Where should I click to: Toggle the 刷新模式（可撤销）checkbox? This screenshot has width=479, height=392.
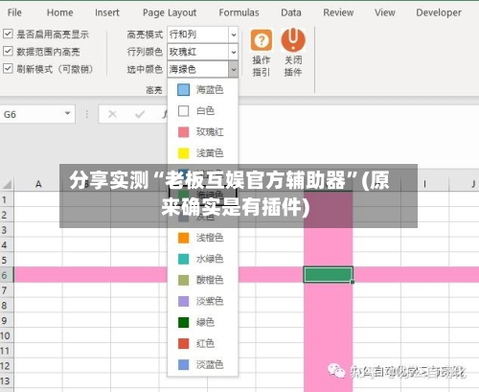(8, 68)
